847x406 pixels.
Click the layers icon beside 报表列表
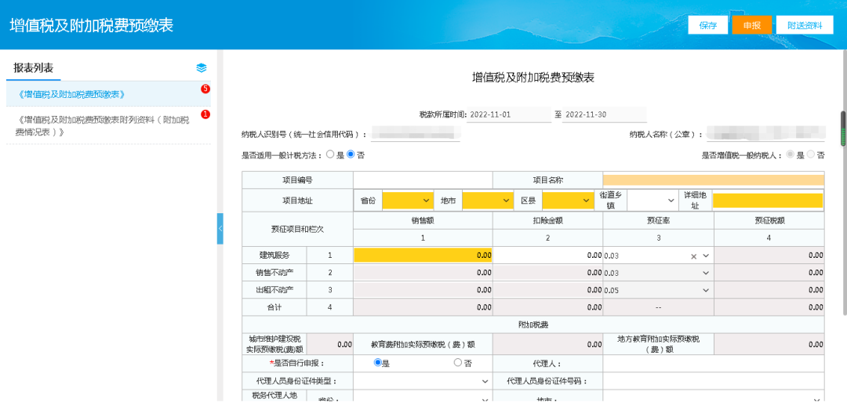[x=202, y=68]
